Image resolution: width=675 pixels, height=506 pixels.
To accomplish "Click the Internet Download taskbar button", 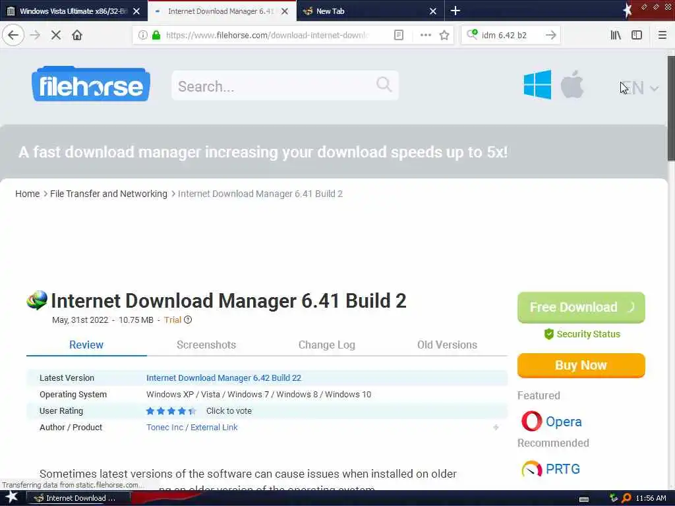I will coord(78,498).
